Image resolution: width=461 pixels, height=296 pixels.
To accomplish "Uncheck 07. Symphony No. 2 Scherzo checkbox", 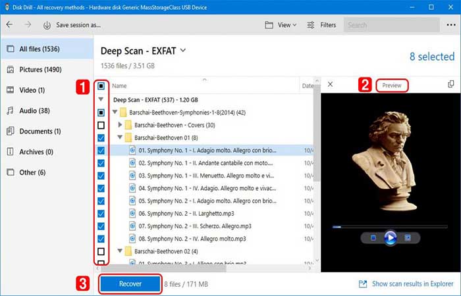I will pyautogui.click(x=101, y=226).
